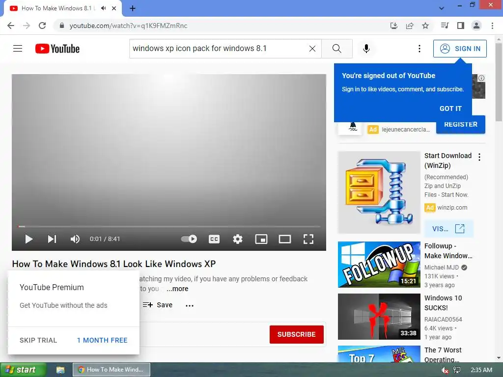
Task: Click the taskbar clock 2:35 AM
Action: [481, 370]
